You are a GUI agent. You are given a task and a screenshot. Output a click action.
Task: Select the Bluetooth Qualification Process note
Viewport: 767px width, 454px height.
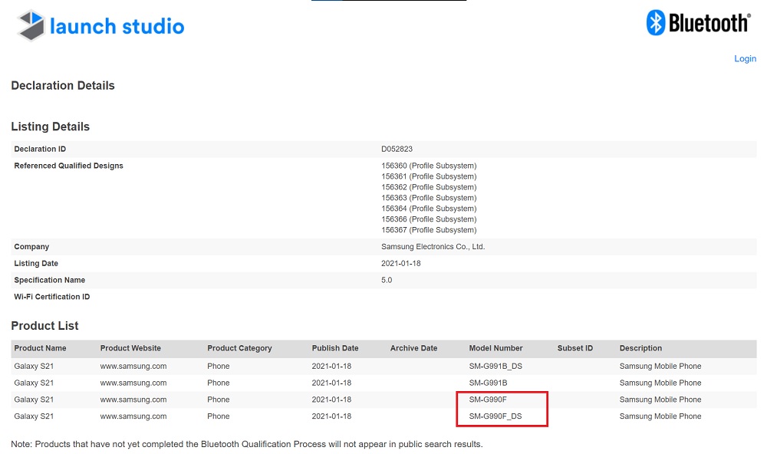pyautogui.click(x=247, y=445)
